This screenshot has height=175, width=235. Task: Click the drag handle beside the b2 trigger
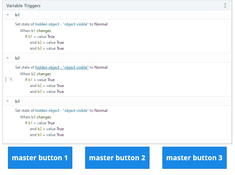[6, 79]
